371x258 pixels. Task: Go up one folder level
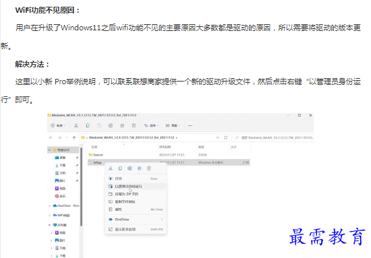(74, 137)
